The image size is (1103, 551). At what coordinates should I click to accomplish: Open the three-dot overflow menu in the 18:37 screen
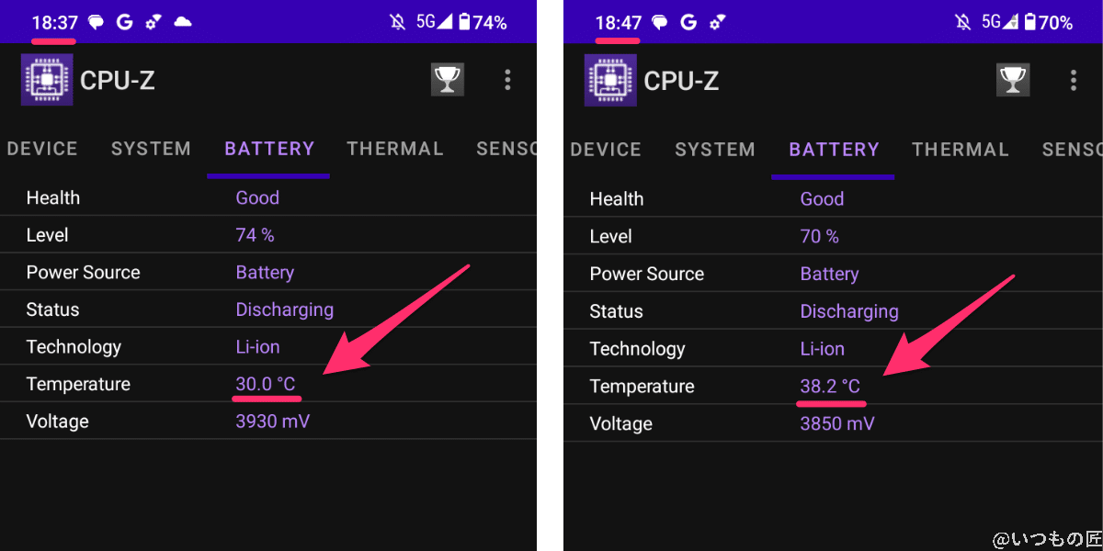[507, 80]
